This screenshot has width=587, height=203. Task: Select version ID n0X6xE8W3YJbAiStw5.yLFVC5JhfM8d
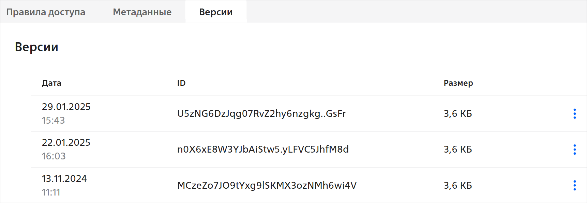point(263,150)
